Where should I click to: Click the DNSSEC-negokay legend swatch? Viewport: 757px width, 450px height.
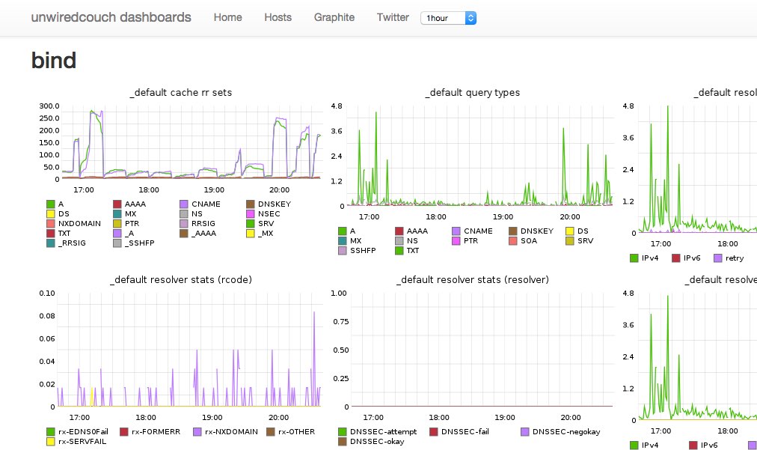tap(525, 431)
